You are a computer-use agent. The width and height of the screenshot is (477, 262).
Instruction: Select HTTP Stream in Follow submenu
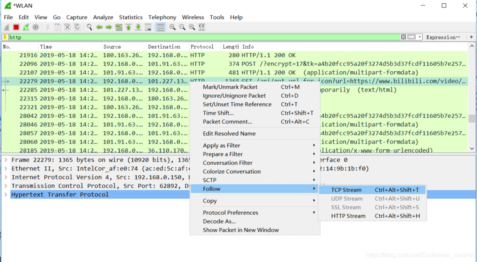point(372,216)
